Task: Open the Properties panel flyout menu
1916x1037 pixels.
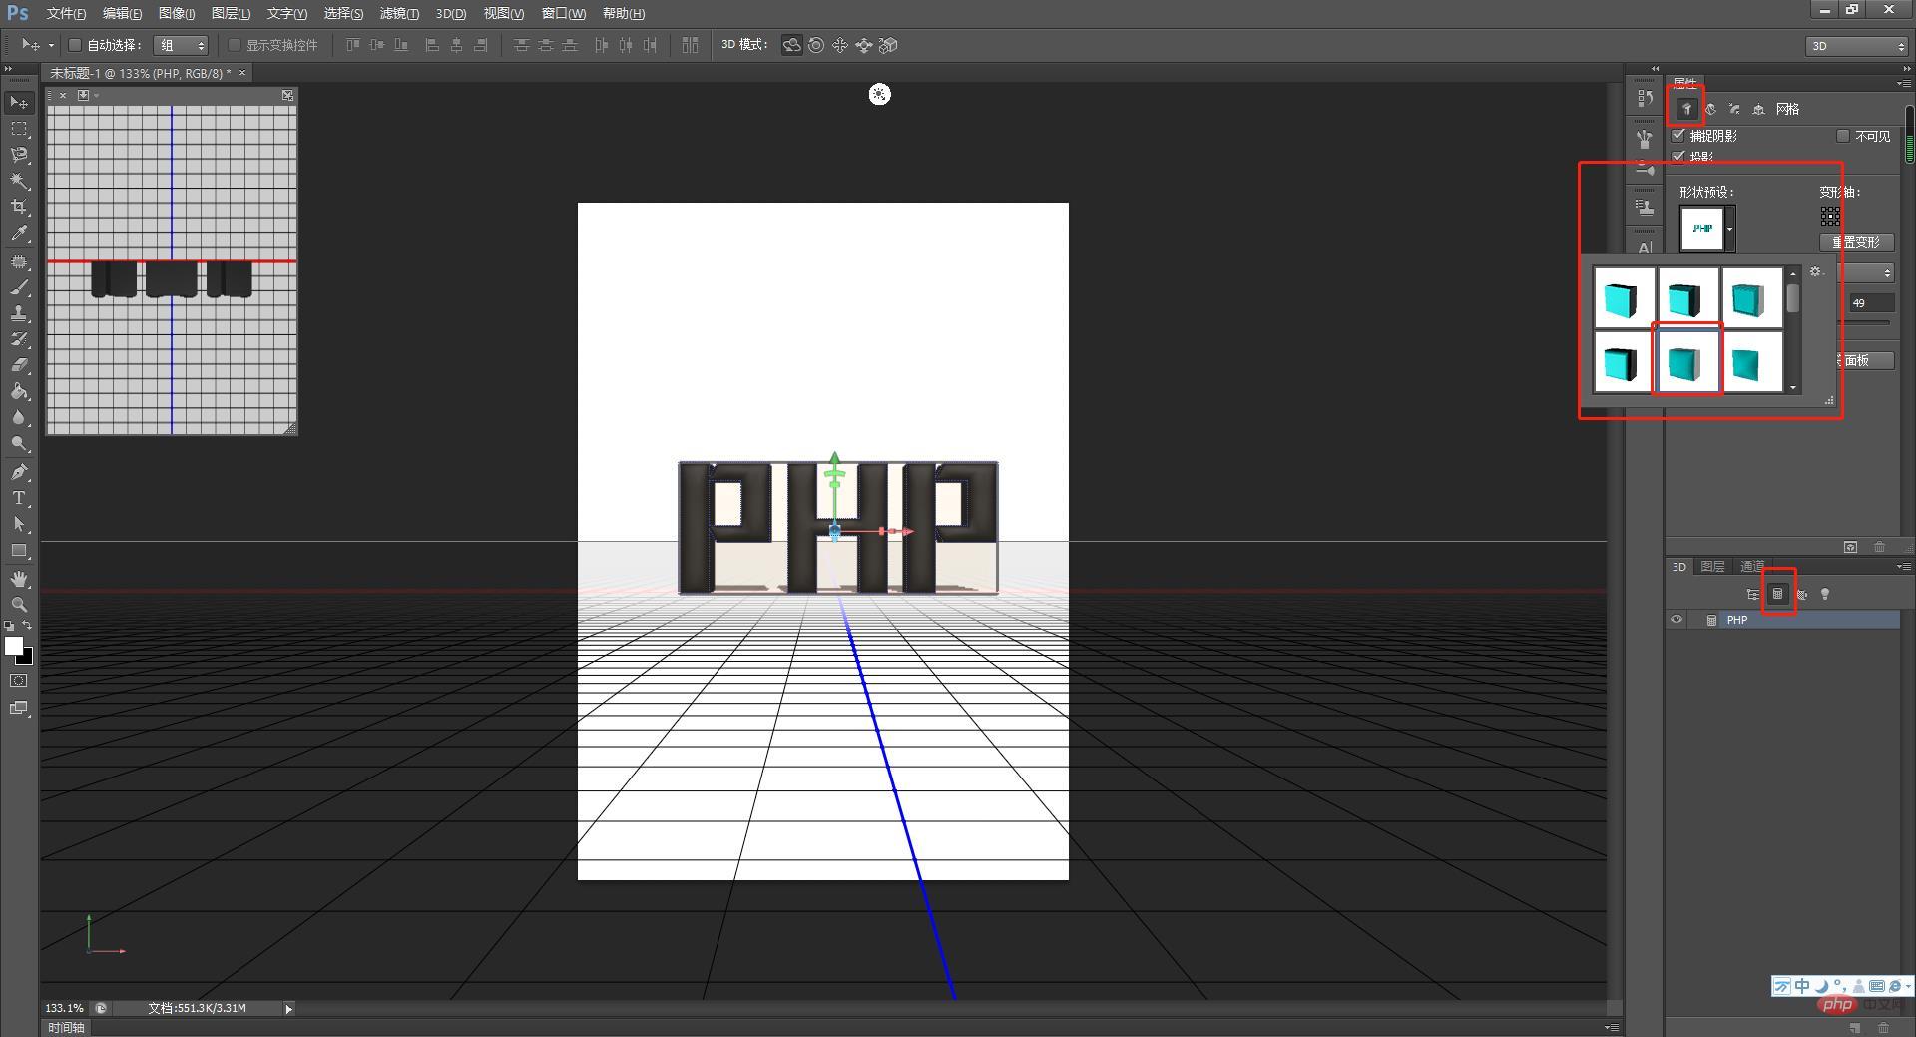Action: pyautogui.click(x=1904, y=83)
